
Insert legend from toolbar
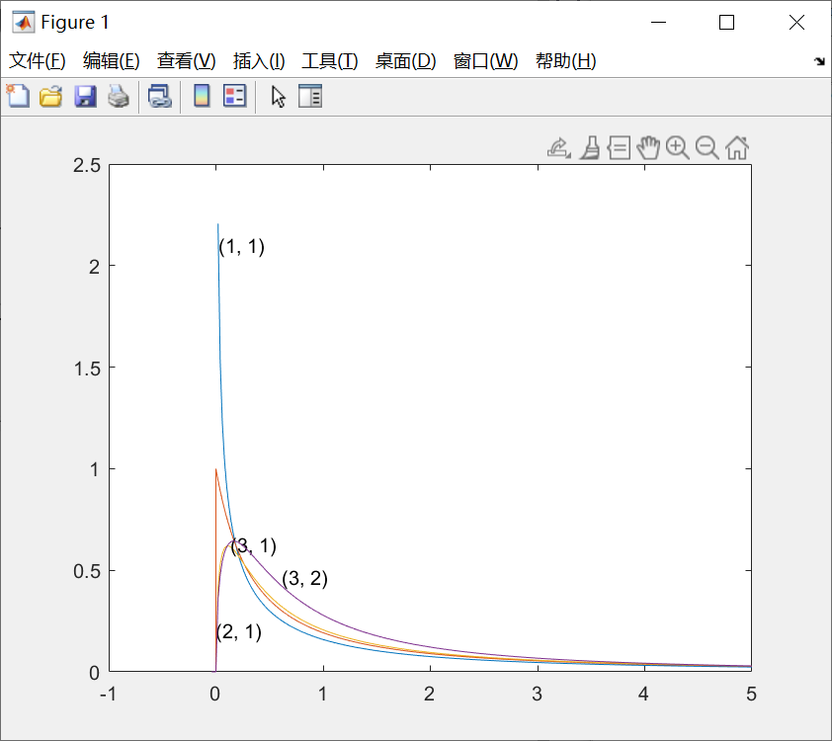point(234,97)
